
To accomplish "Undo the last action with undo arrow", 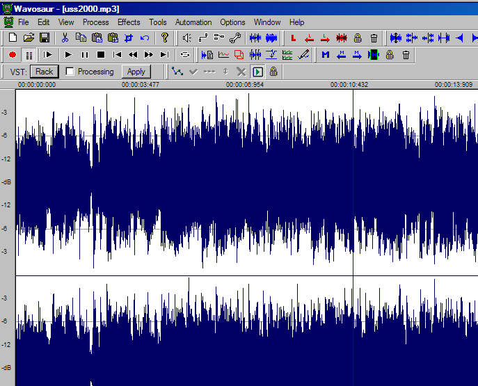I will [145, 38].
